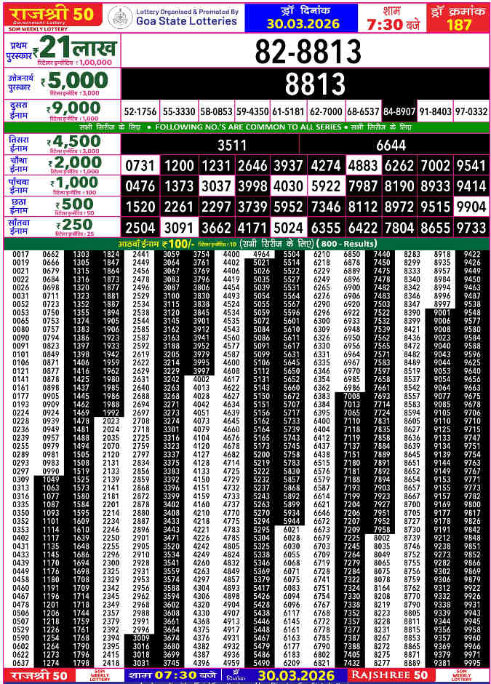Select first prize number 82-8813
The width and height of the screenshot is (491, 684).
point(308,51)
